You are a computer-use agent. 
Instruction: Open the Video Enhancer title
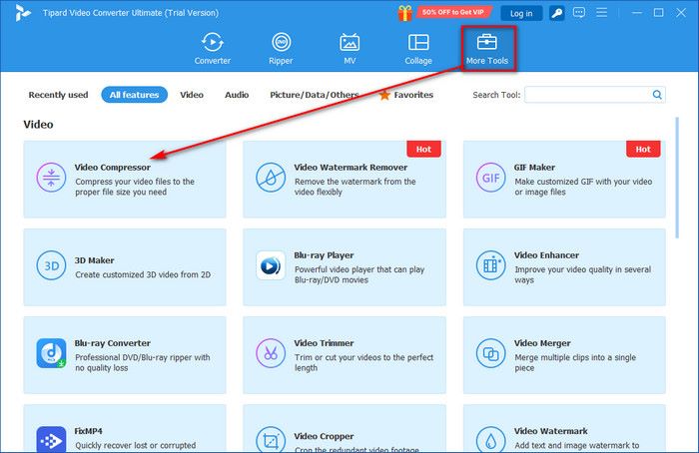pyautogui.click(x=546, y=255)
